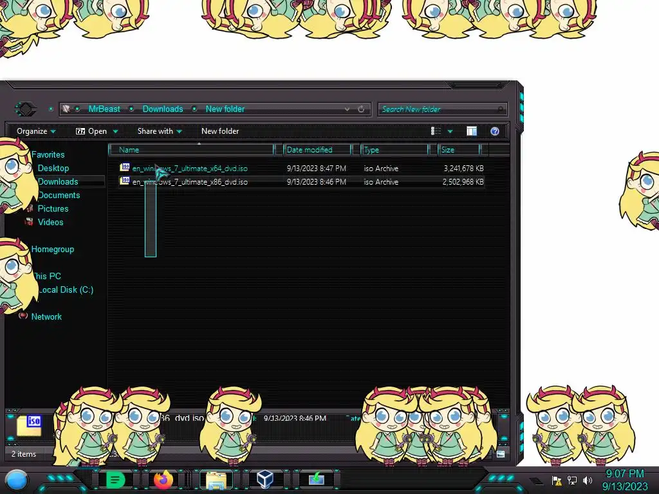Launch Firefox from the taskbar
This screenshot has height=494, width=659.
[163, 479]
